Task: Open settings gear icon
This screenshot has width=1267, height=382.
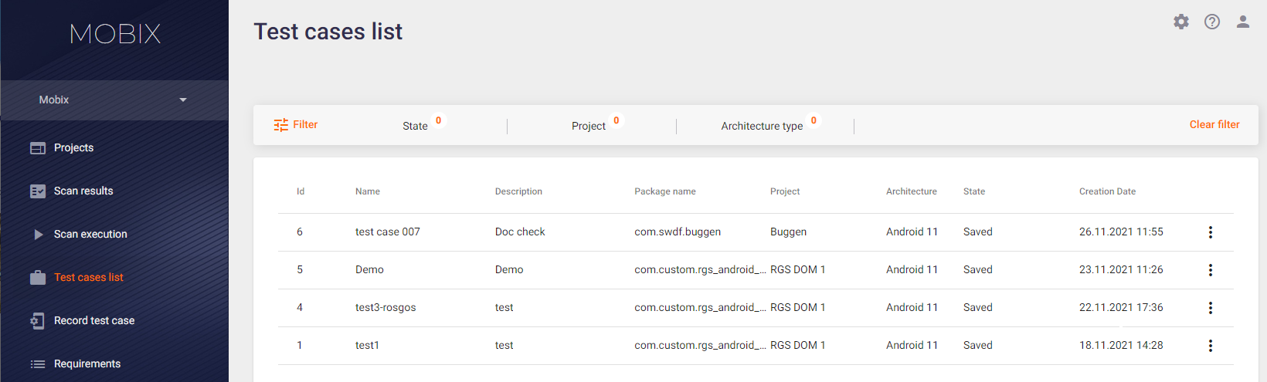Action: click(1181, 22)
